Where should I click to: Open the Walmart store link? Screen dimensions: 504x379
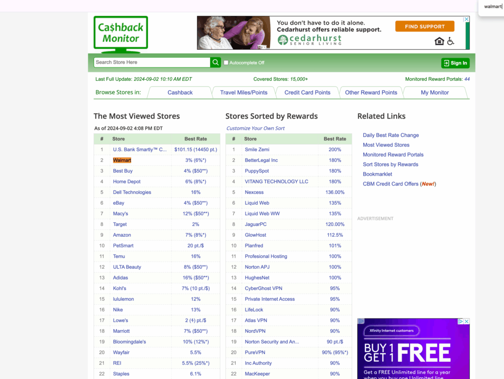(x=122, y=160)
